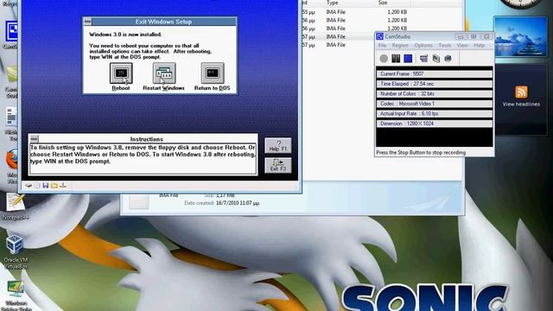Click 'Actual Input Rate : 6.10 fps' text

pos(409,113)
